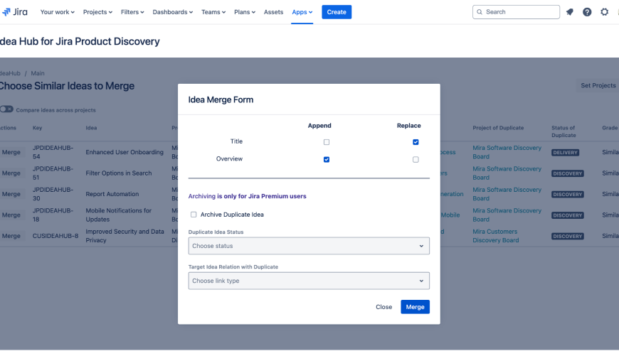The image size is (619, 351).
Task: Close the Idea Merge Form dialog
Action: (x=383, y=307)
